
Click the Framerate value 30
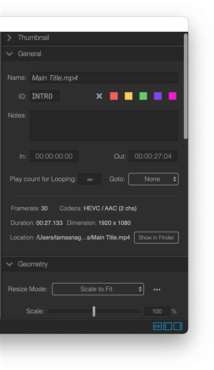pos(44,209)
